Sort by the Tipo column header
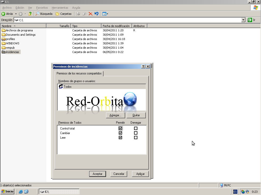261x195 pixels. point(86,26)
